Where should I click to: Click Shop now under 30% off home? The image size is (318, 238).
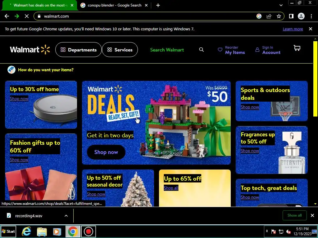pos(19,99)
